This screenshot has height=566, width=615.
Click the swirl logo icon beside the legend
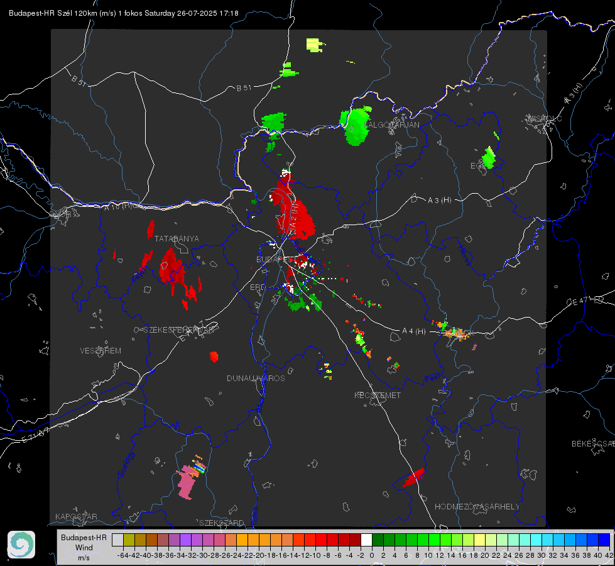[21, 545]
